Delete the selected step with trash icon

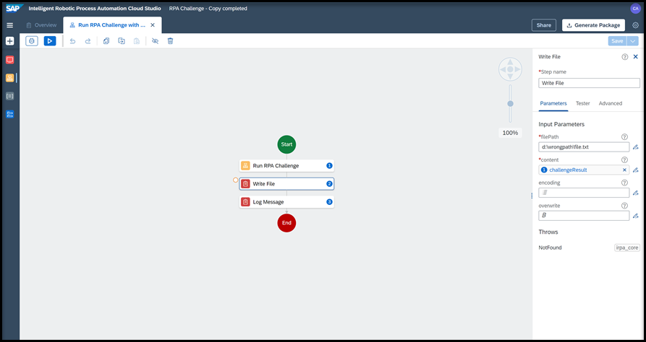170,41
